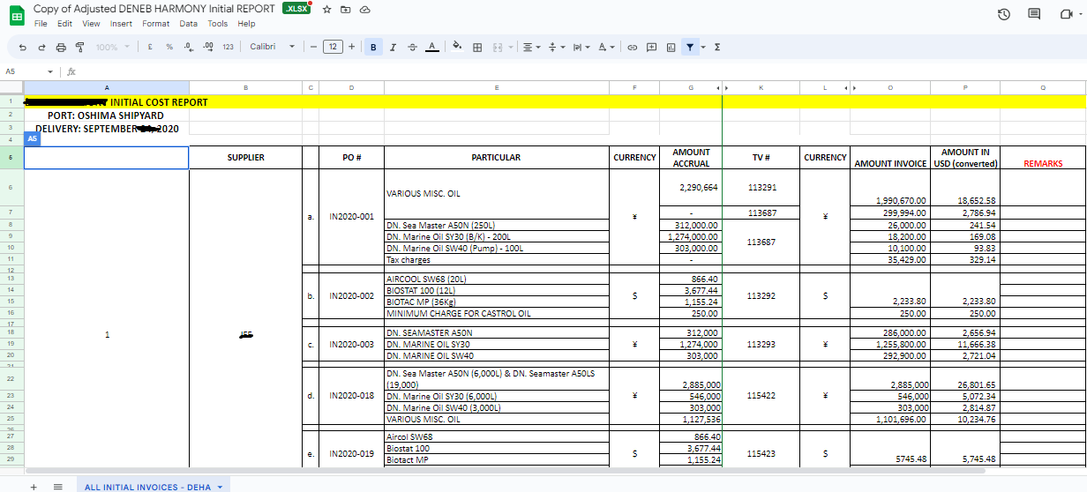Open the Calibri font dropdown
The width and height of the screenshot is (1087, 492).
272,47
